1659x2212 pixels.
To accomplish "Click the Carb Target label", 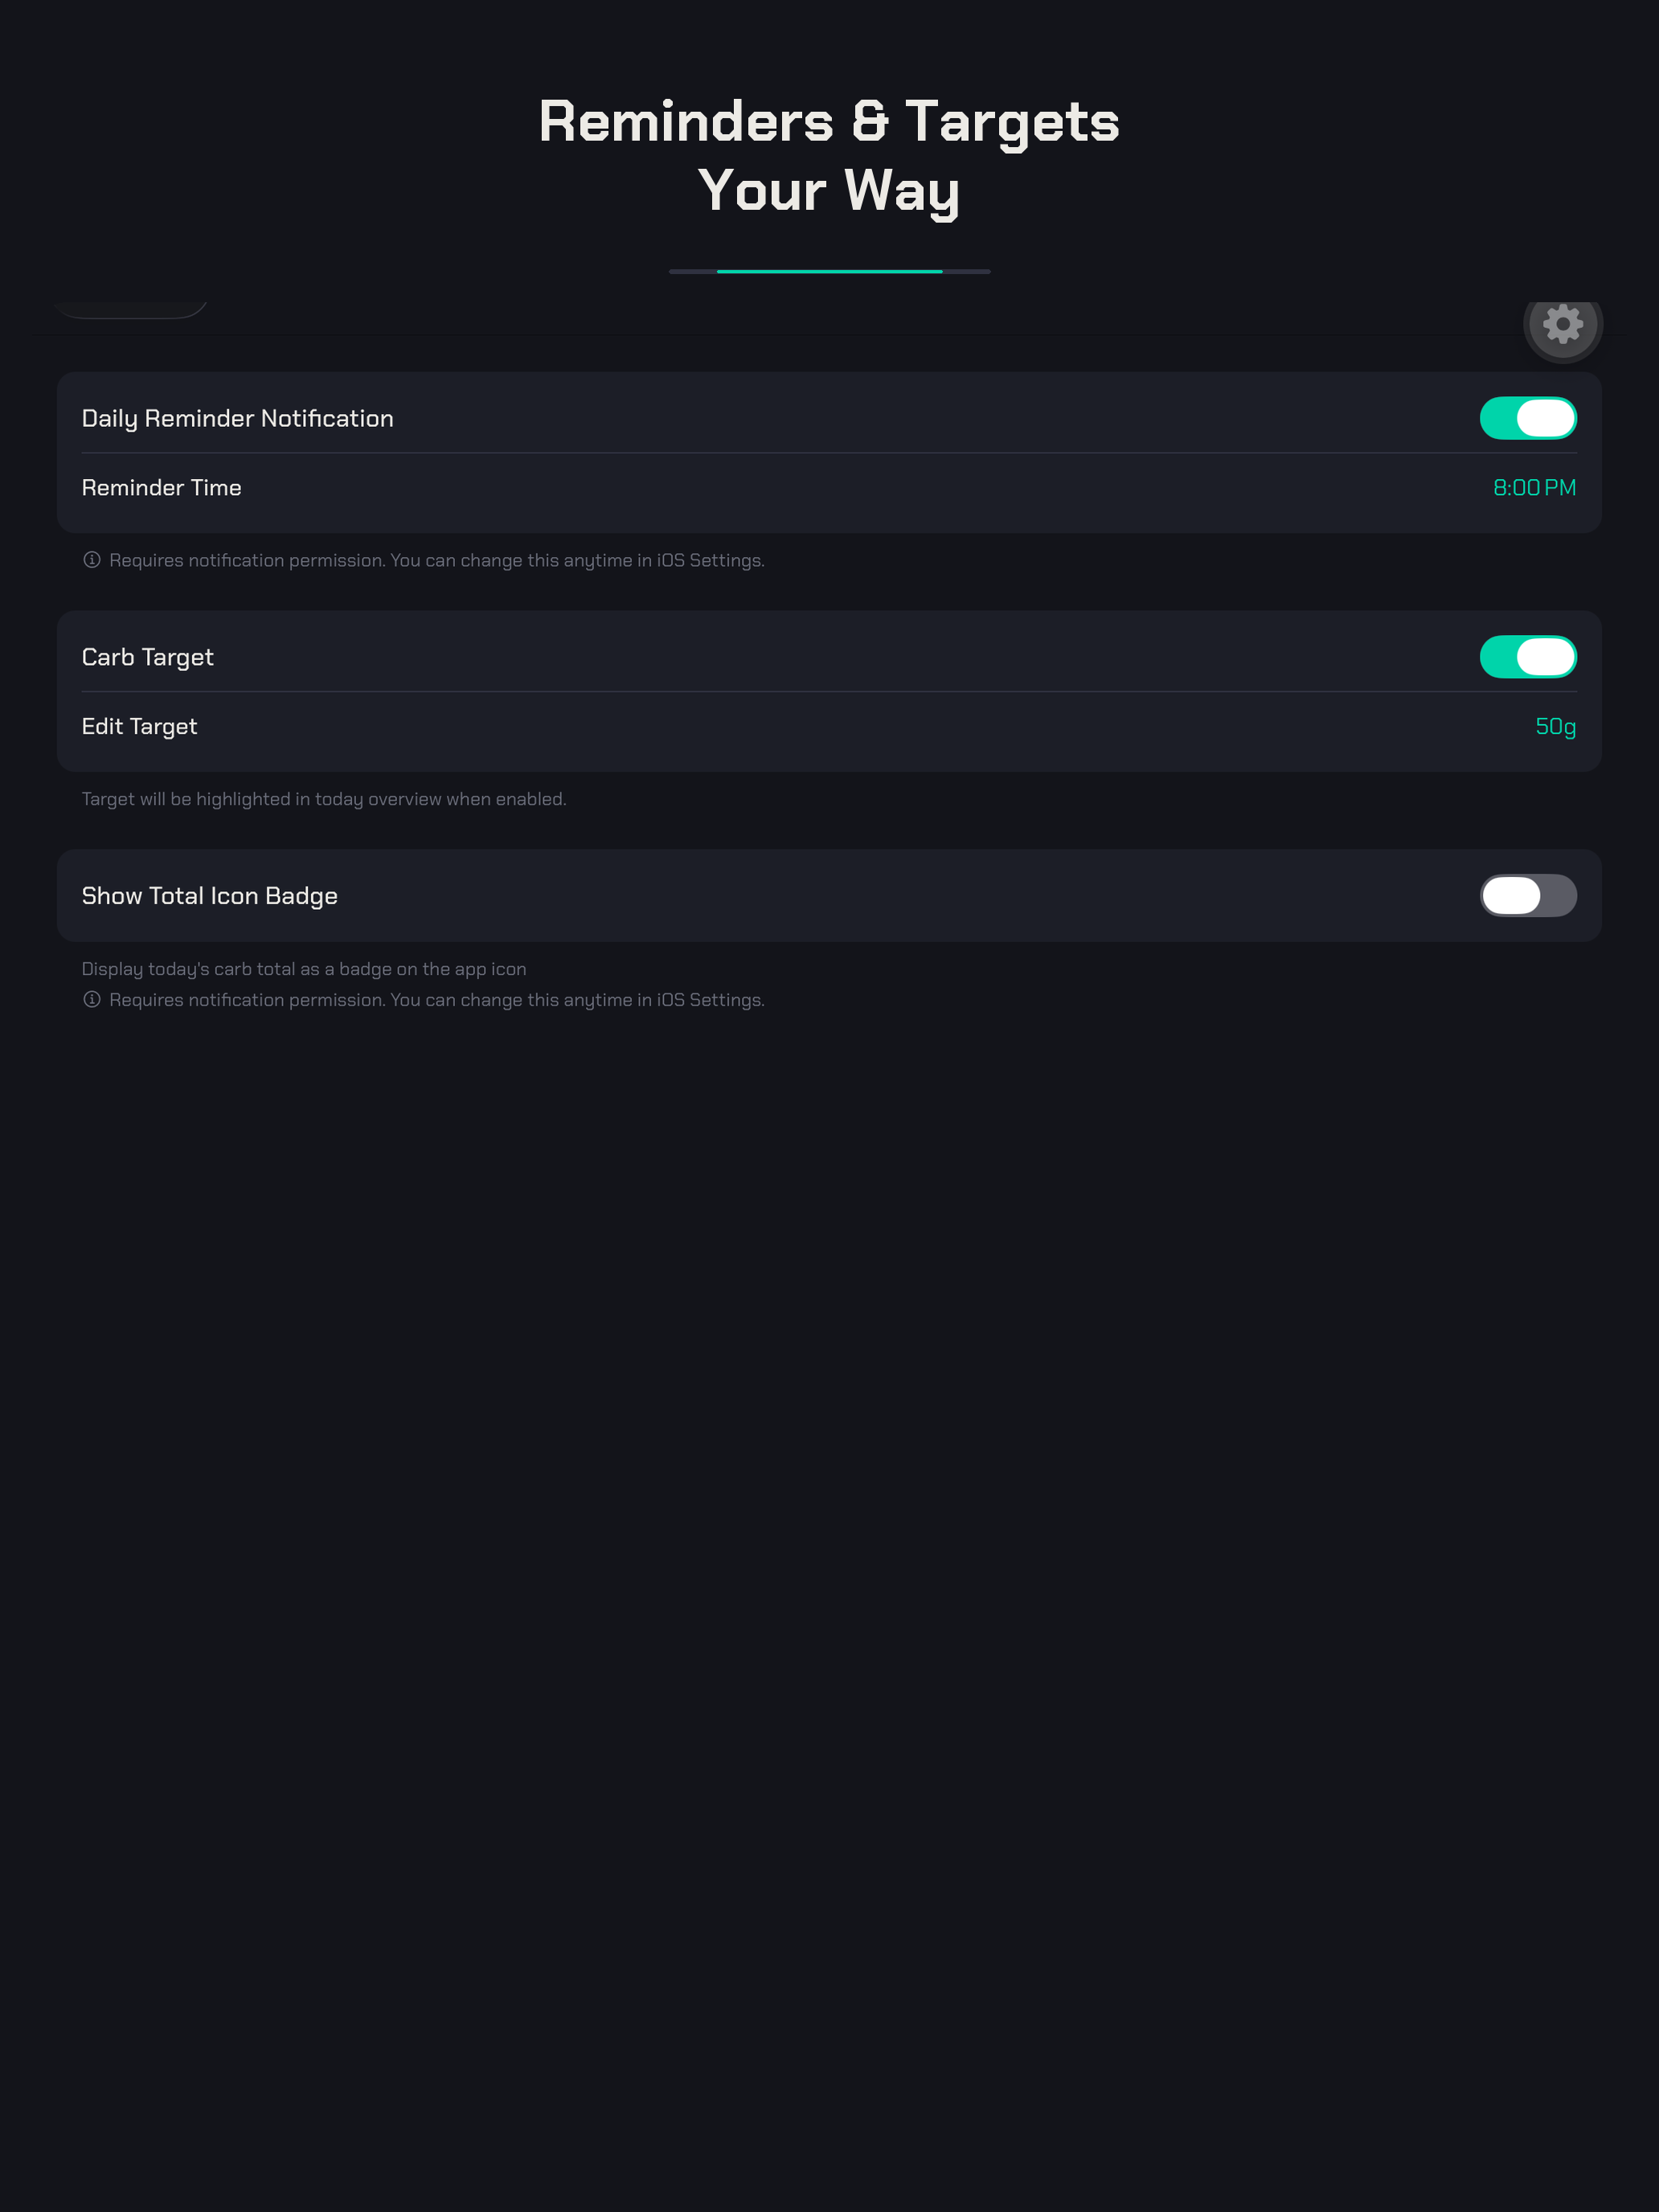I will [x=147, y=657].
